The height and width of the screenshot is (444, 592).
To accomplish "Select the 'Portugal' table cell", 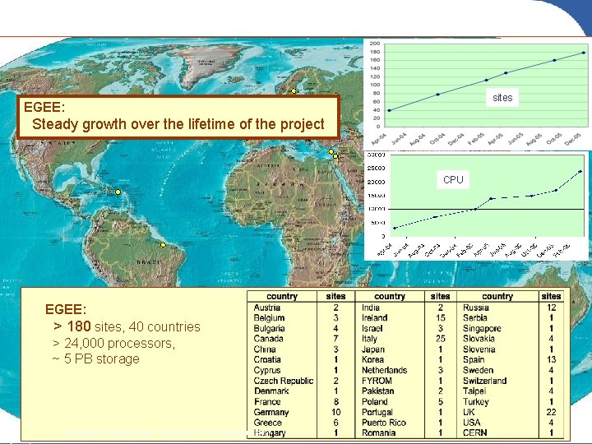I will tap(377, 412).
